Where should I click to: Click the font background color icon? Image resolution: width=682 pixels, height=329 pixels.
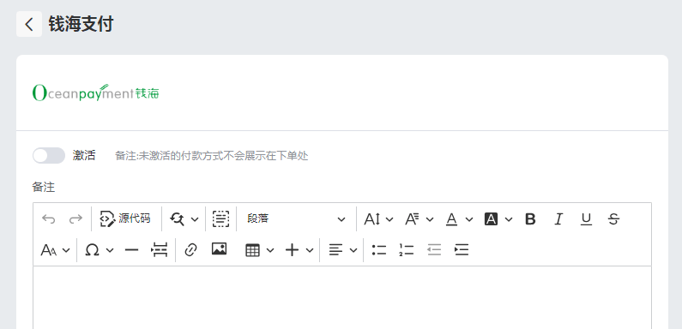(x=491, y=219)
